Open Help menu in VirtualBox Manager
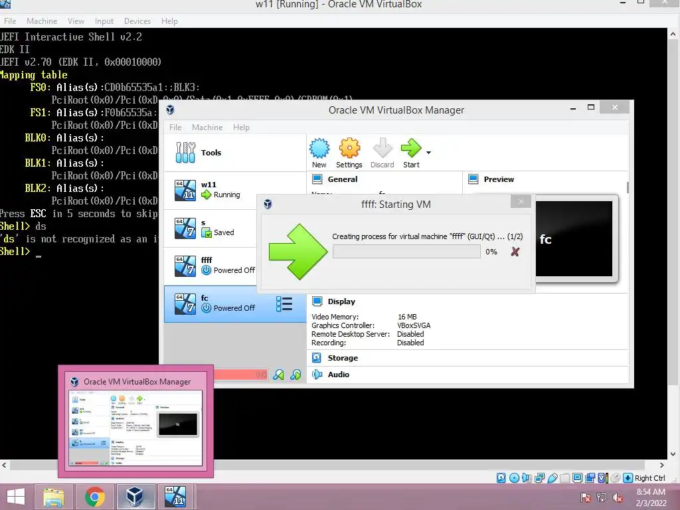The width and height of the screenshot is (680, 510). coord(241,127)
